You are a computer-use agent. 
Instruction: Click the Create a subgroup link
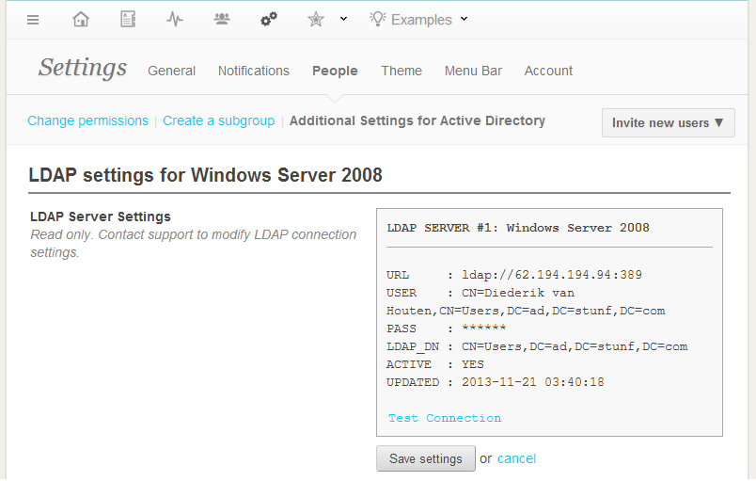click(218, 120)
